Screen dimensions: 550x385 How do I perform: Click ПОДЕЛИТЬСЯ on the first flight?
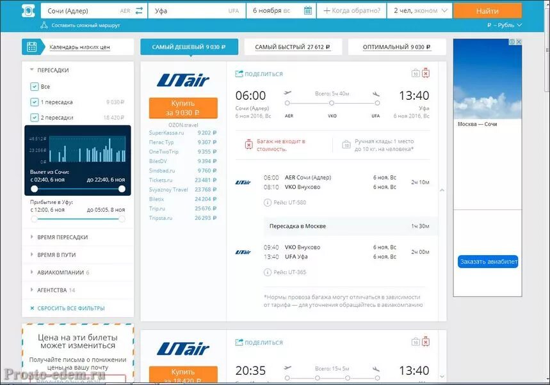(264, 74)
